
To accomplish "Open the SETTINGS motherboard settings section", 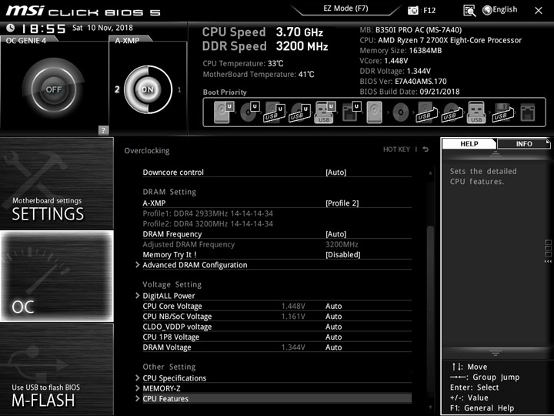I will click(x=56, y=183).
